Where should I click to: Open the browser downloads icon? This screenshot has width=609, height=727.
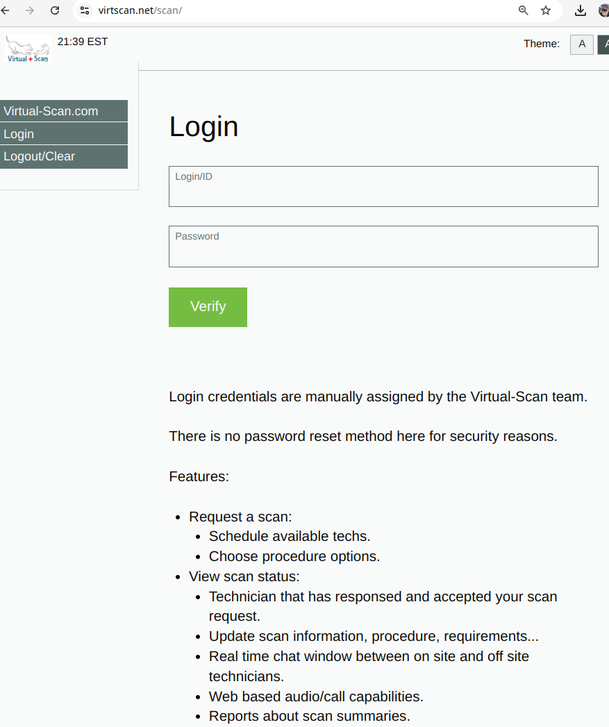point(581,10)
